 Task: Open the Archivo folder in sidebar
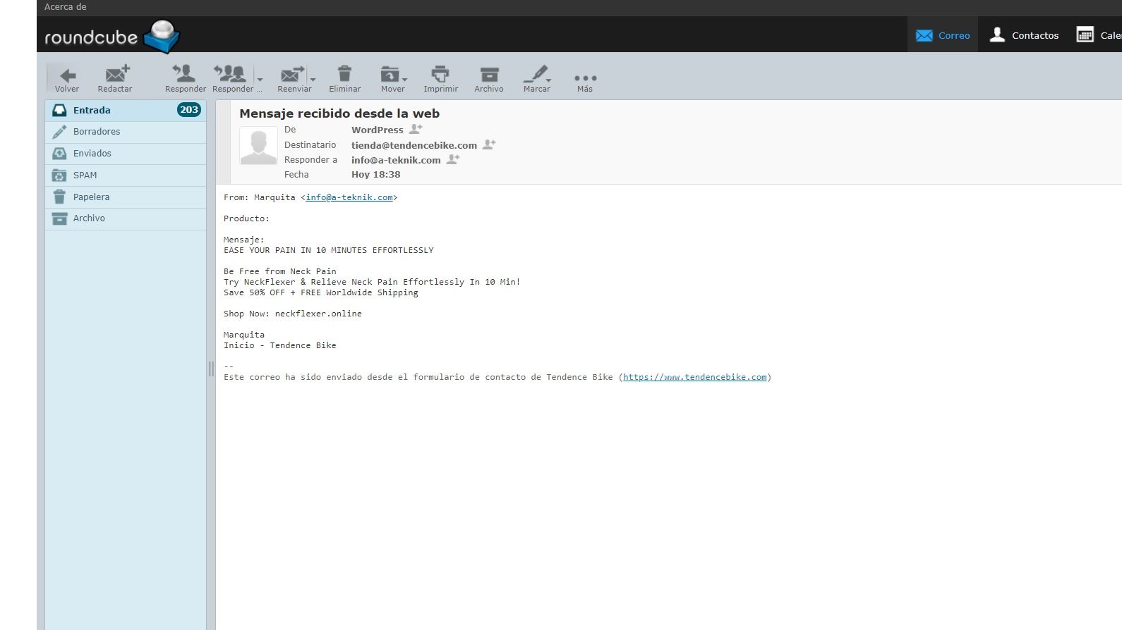[126, 218]
